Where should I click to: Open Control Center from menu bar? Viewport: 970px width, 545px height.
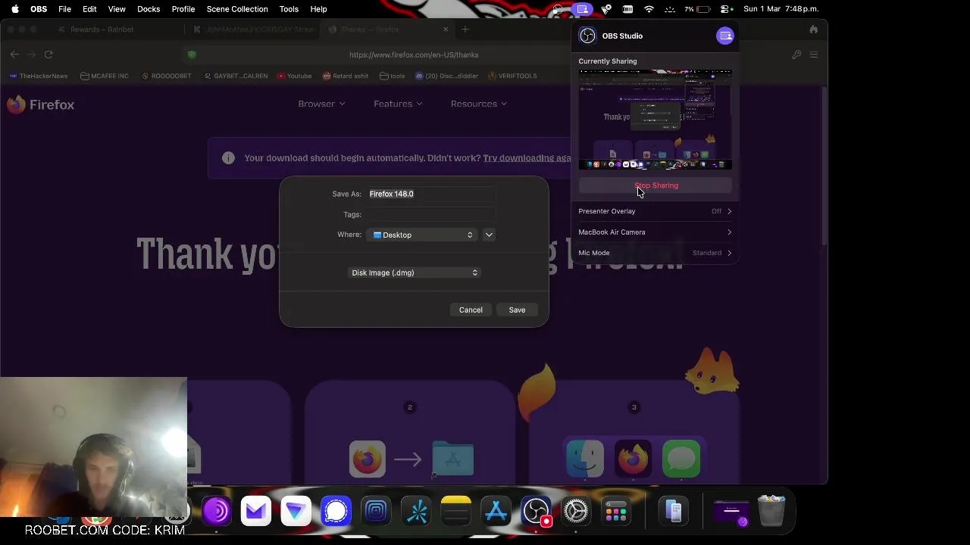pos(726,9)
